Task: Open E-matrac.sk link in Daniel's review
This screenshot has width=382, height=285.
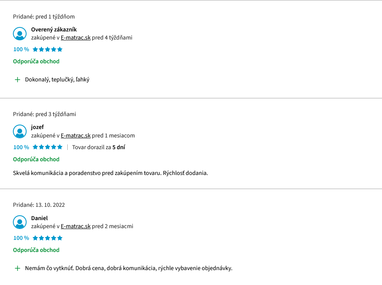Action: pyautogui.click(x=75, y=226)
